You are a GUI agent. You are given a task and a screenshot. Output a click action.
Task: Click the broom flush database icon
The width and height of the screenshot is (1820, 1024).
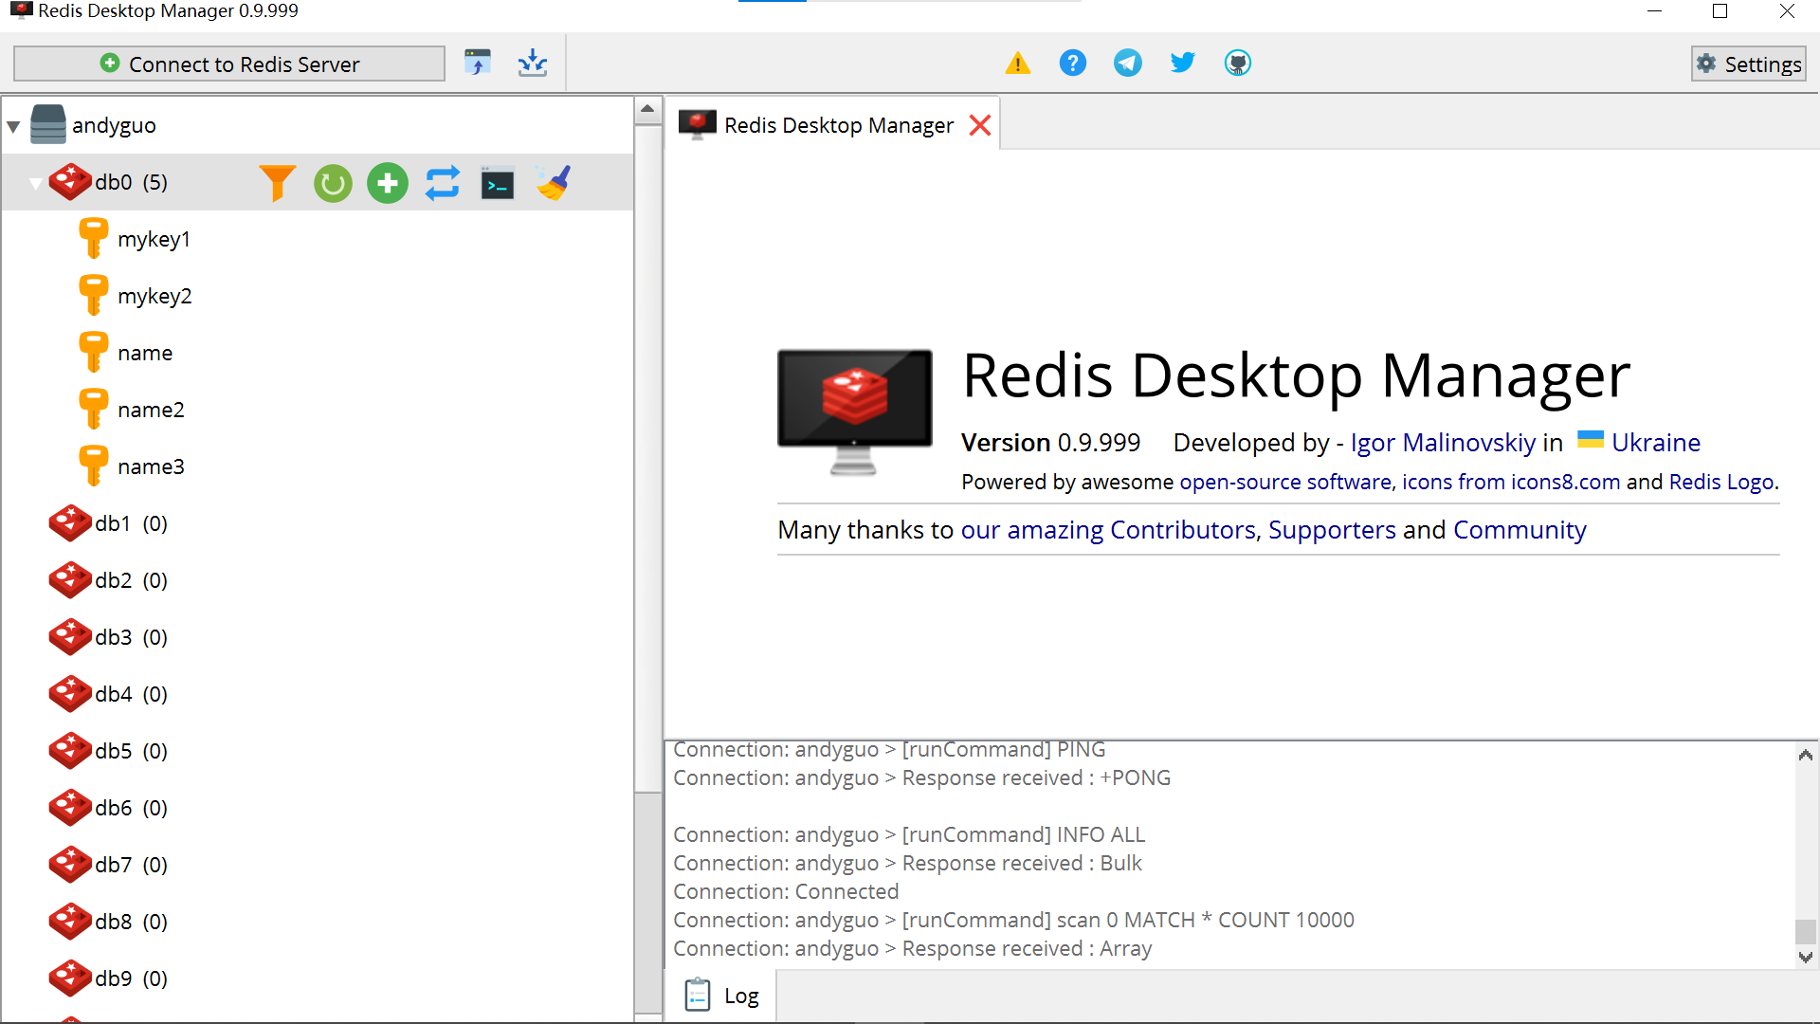tap(554, 183)
